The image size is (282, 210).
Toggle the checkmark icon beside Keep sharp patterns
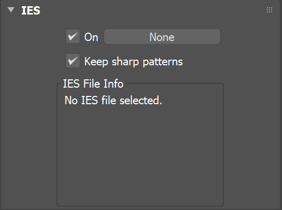coord(73,61)
